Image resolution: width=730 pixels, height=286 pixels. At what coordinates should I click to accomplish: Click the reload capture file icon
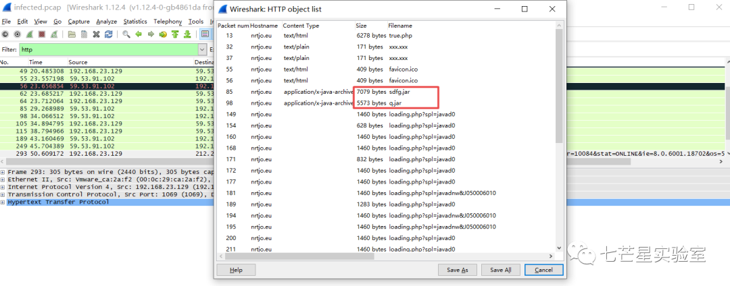[109, 34]
